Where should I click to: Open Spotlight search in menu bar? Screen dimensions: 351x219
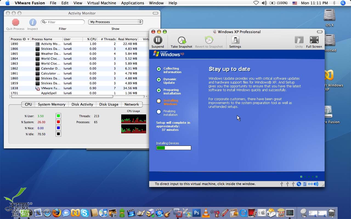coord(343,3)
